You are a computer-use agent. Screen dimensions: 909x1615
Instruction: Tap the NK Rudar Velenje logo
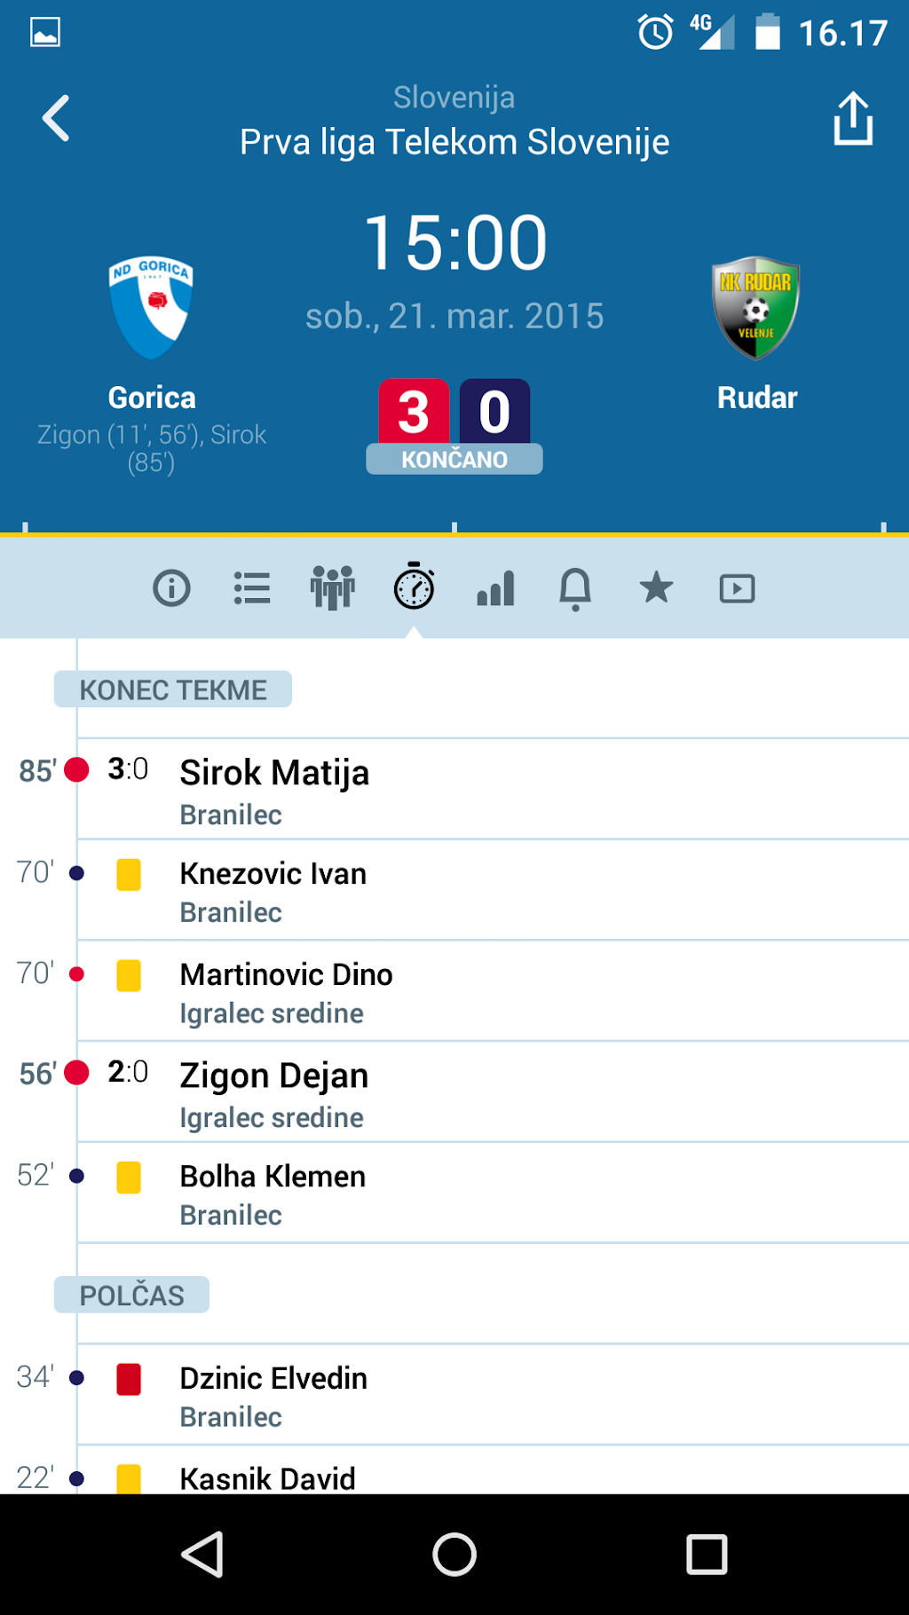(x=756, y=308)
